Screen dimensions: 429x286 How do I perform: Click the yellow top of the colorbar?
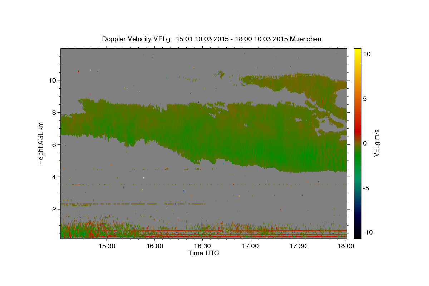pos(357,51)
